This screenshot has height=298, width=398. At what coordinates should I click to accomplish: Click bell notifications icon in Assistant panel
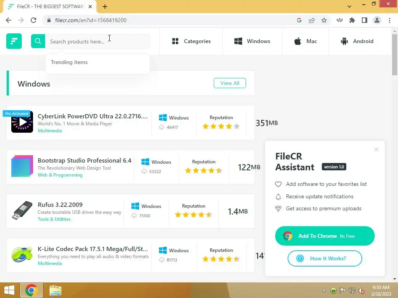[278, 197]
